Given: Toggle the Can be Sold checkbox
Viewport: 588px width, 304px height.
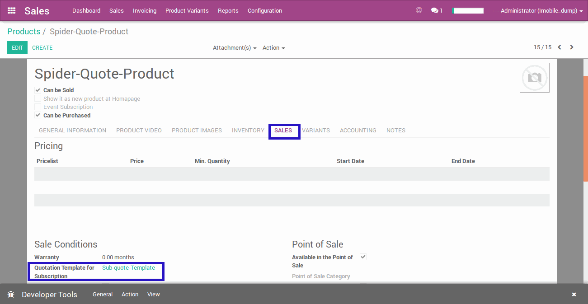Looking at the screenshot, I should (38, 90).
